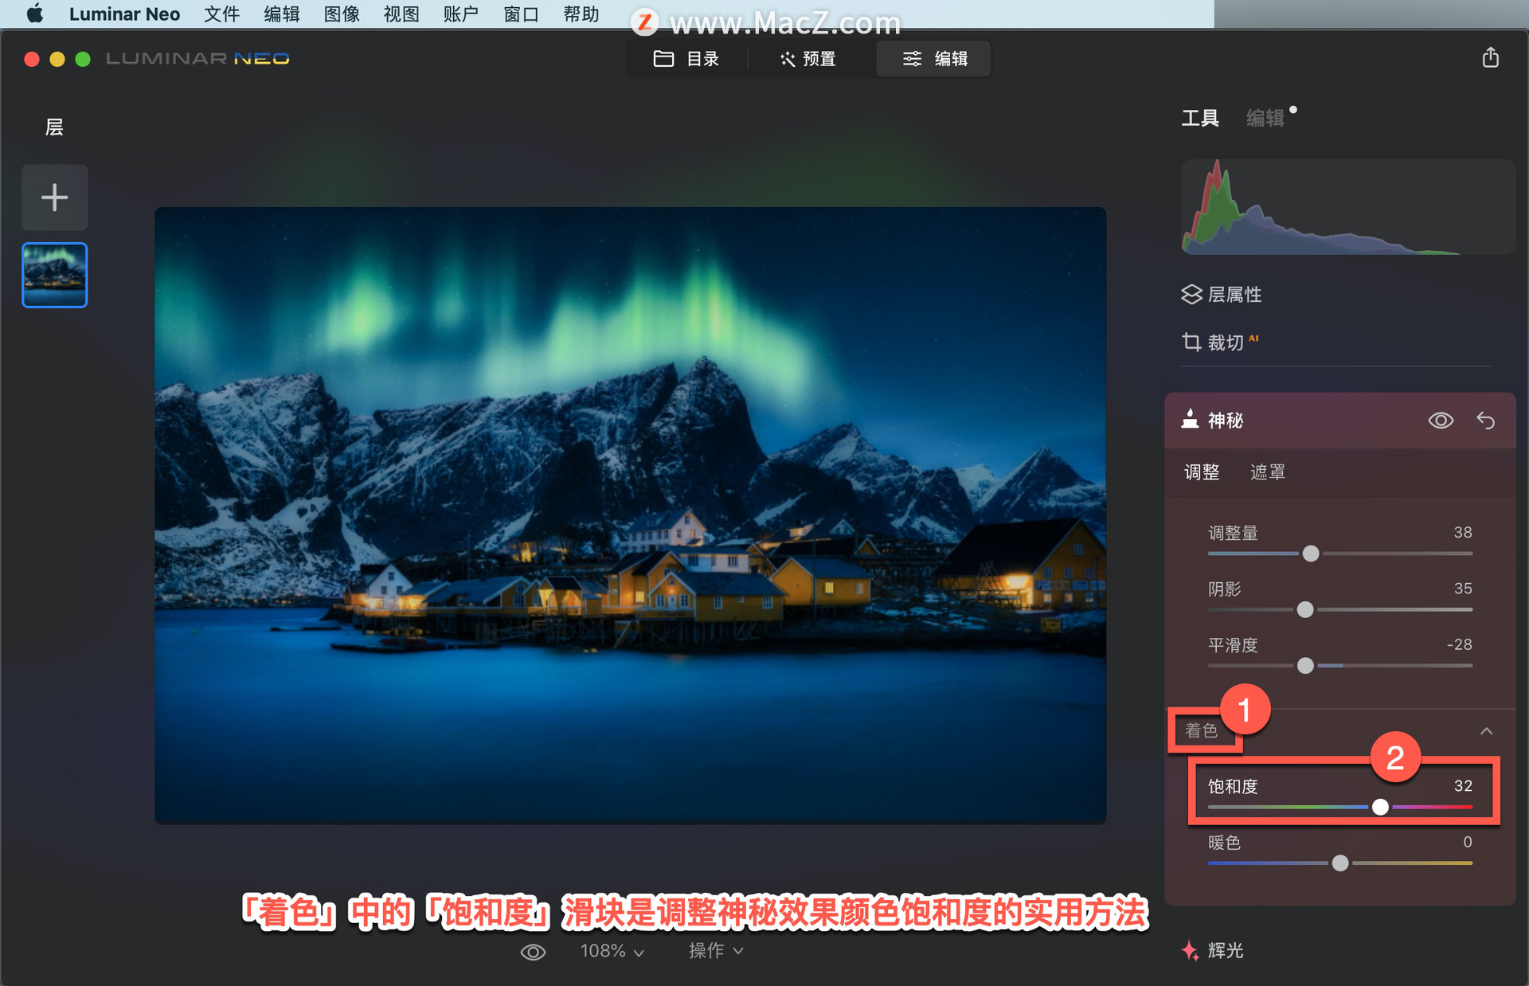
Task: Click the share export icon
Action: pos(1491,57)
